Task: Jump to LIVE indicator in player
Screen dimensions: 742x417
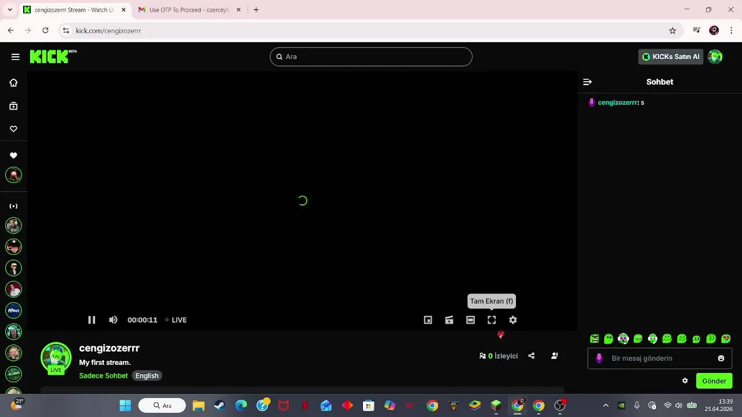Action: point(176,320)
